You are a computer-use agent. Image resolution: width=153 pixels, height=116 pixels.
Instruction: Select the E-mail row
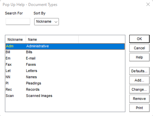(x=65, y=58)
